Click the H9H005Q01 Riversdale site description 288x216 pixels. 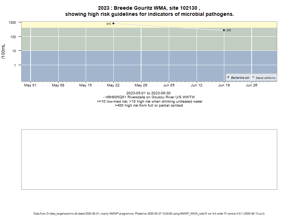(x=149, y=97)
